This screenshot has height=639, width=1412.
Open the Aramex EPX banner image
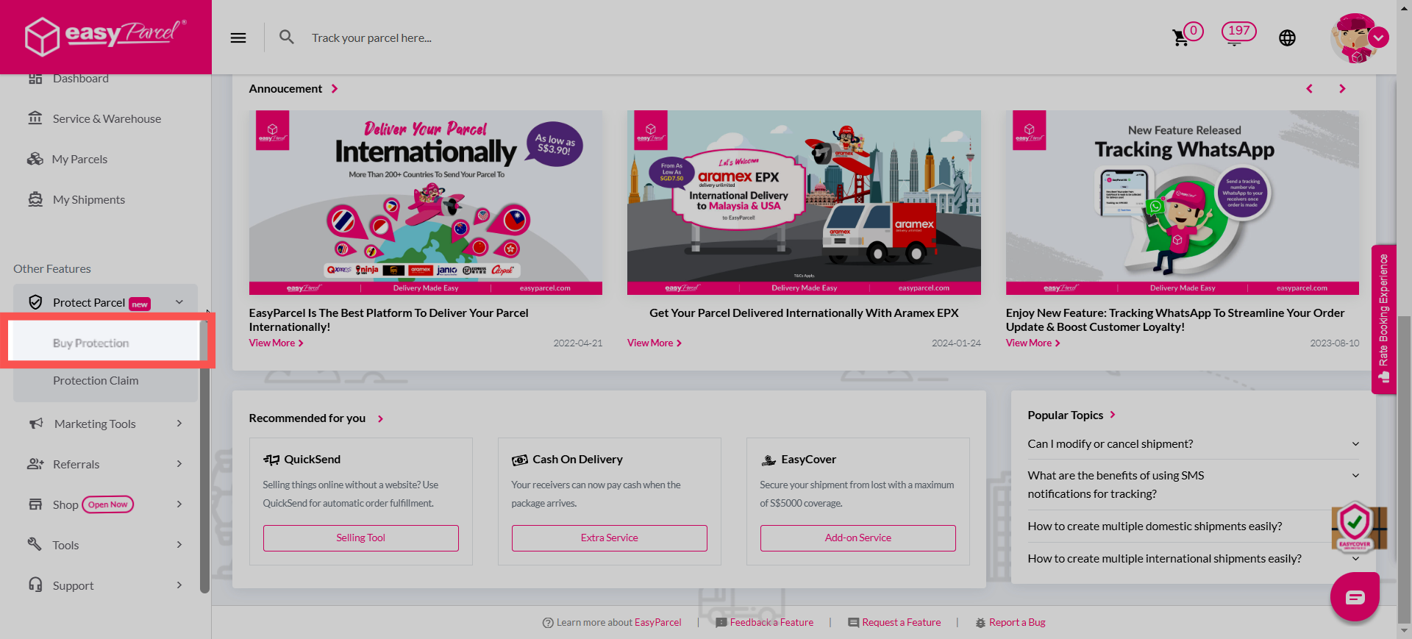pos(804,203)
